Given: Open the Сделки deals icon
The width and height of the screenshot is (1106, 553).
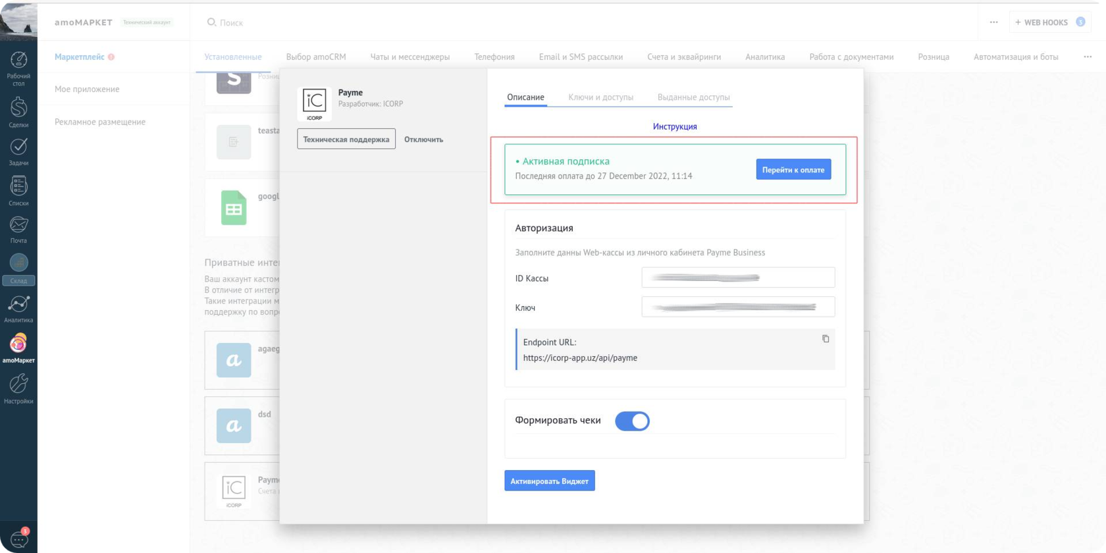Looking at the screenshot, I should [x=18, y=107].
